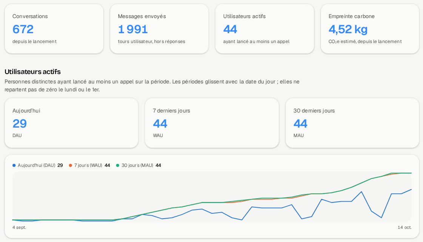Image resolution: width=423 pixels, height=242 pixels.
Task: Click the Conversations card showing 672
Action: point(54,29)
